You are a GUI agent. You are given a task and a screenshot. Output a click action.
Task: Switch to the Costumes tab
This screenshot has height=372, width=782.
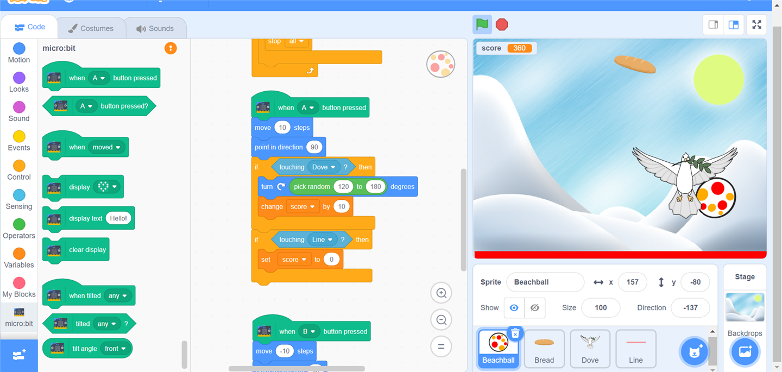(91, 28)
